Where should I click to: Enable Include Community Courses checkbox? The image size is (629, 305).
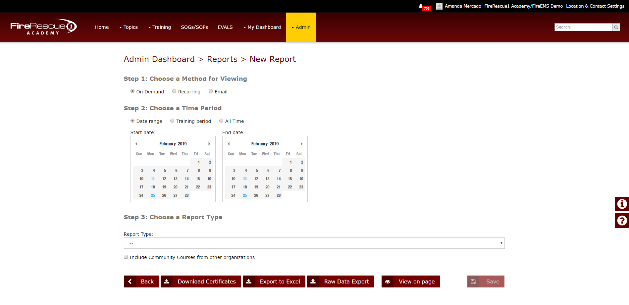tap(126, 257)
